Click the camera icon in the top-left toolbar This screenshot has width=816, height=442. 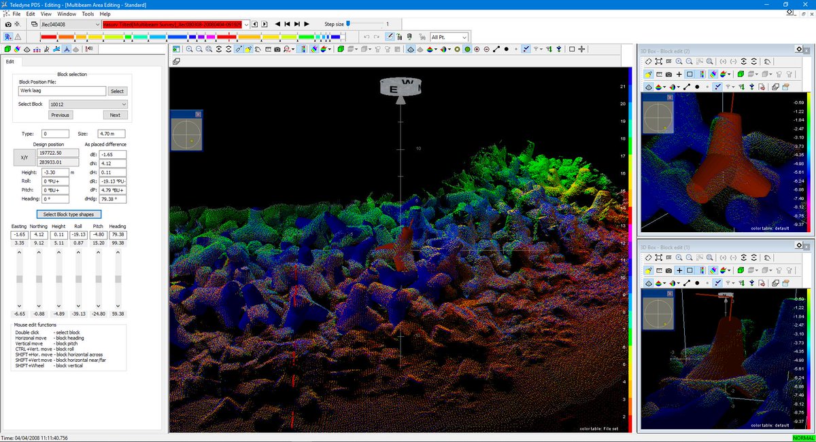[8, 24]
